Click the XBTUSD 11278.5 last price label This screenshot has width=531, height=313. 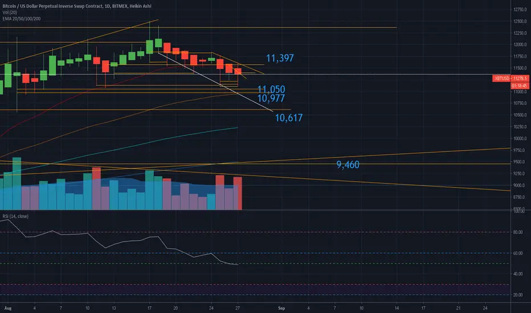(510, 79)
